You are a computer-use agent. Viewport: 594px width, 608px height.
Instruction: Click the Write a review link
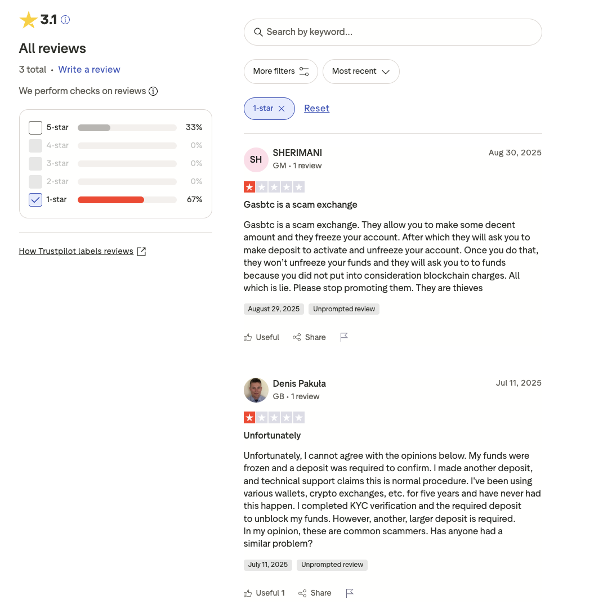click(x=89, y=70)
